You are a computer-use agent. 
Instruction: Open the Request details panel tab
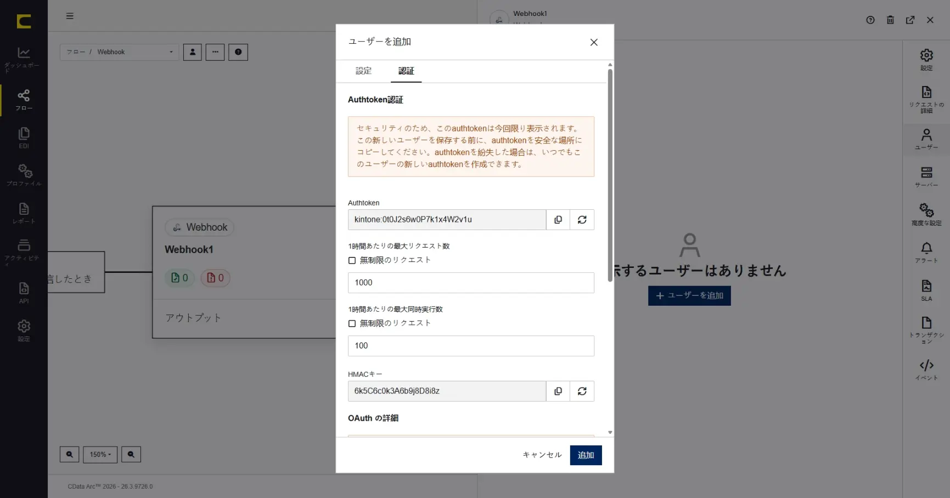[926, 99]
